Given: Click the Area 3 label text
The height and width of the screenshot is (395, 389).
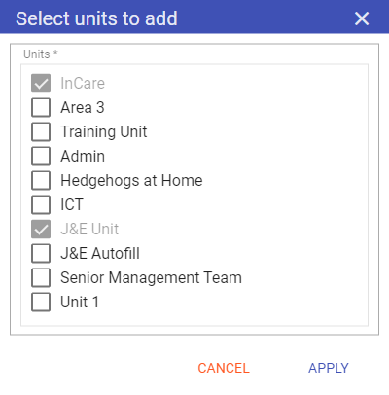Looking at the screenshot, I should point(83,107).
